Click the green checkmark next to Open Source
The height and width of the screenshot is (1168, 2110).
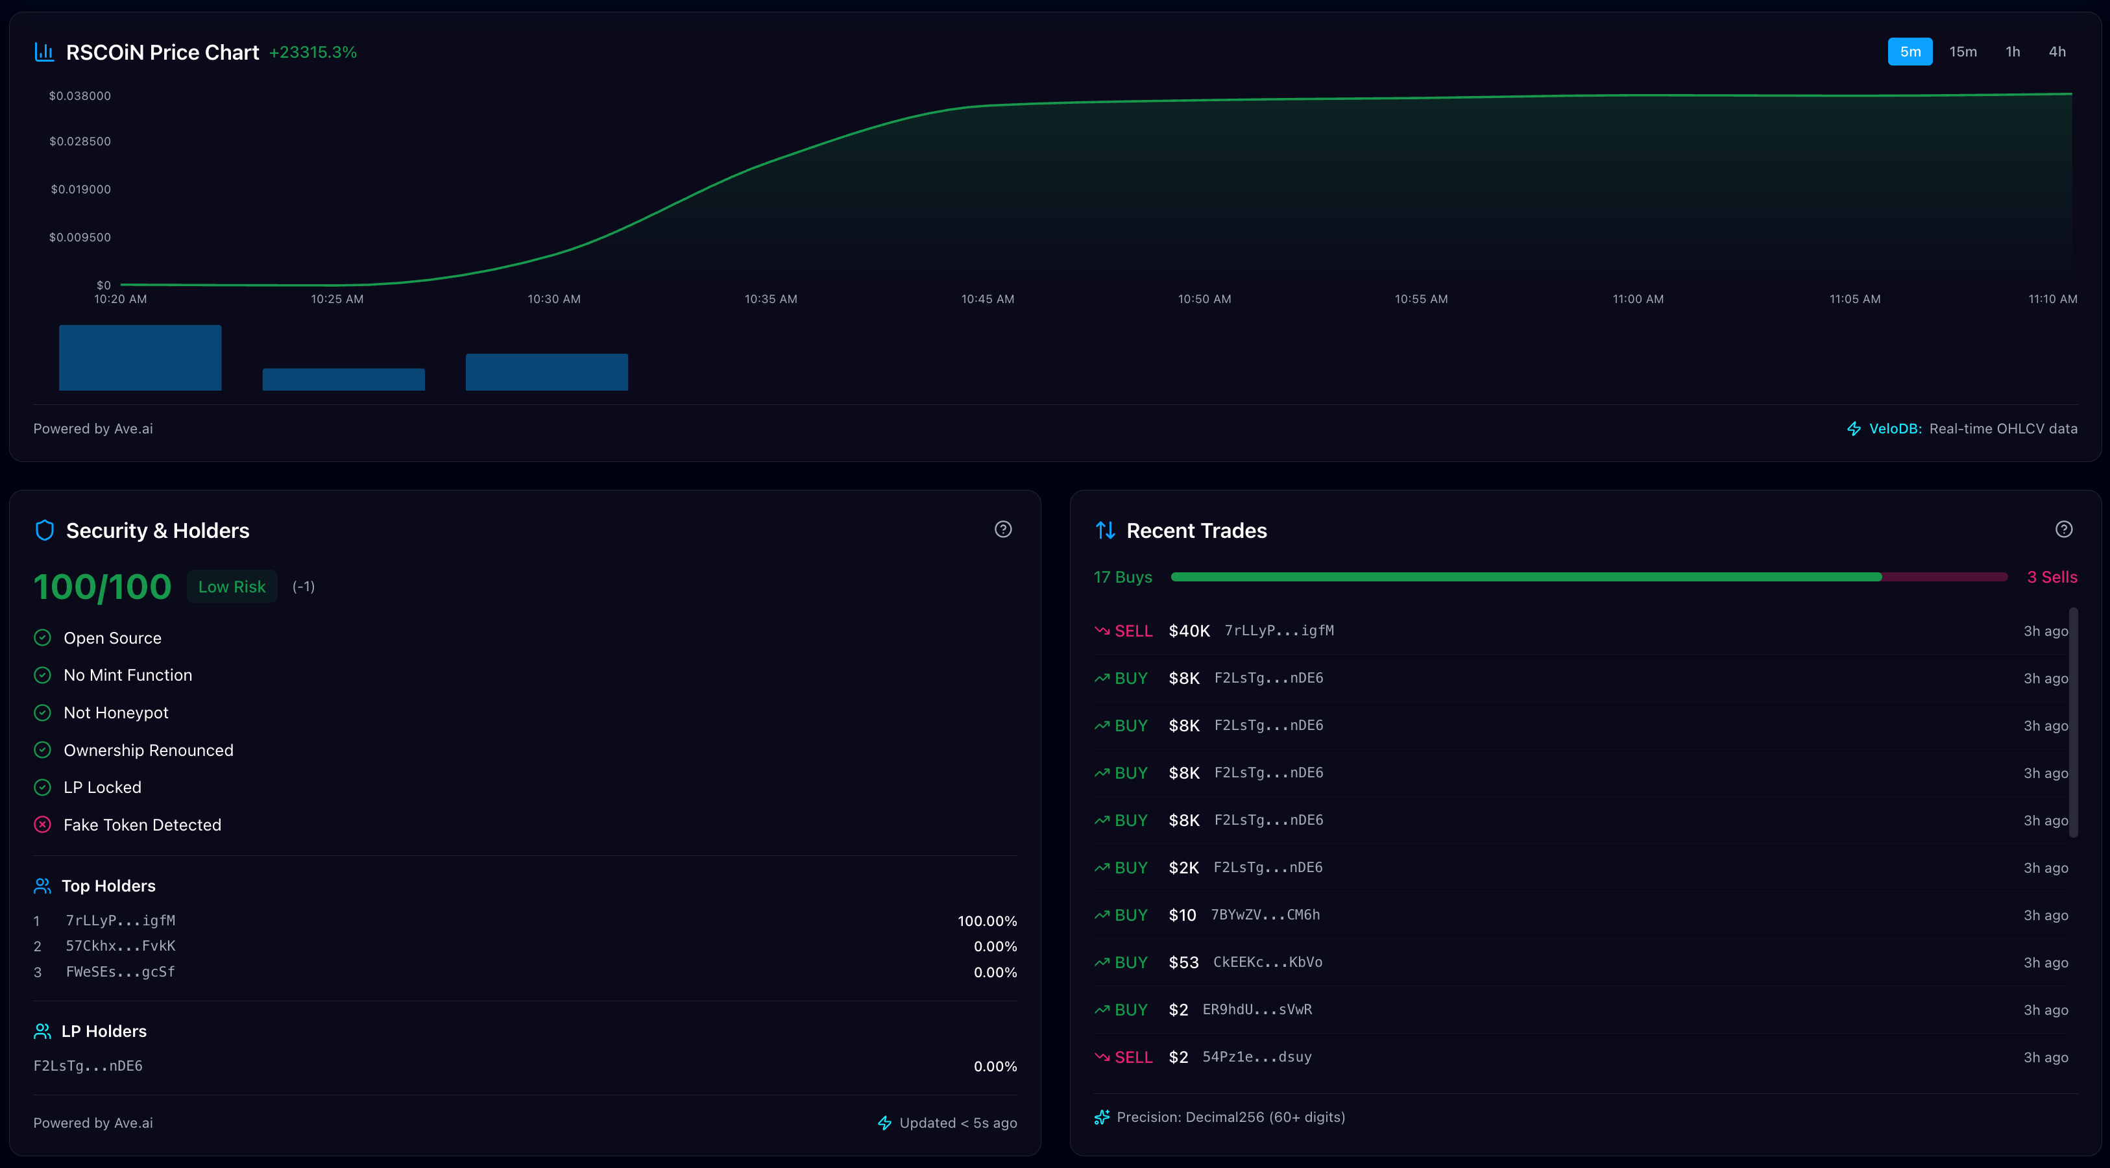(x=43, y=637)
